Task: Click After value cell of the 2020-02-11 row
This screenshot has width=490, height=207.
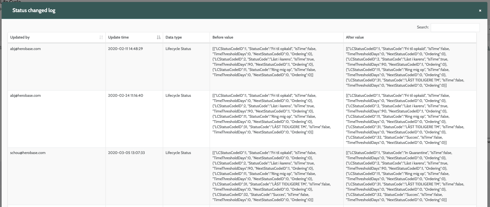Action: tap(410, 67)
